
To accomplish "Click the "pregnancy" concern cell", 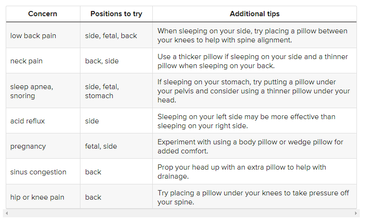I will coord(28,146).
